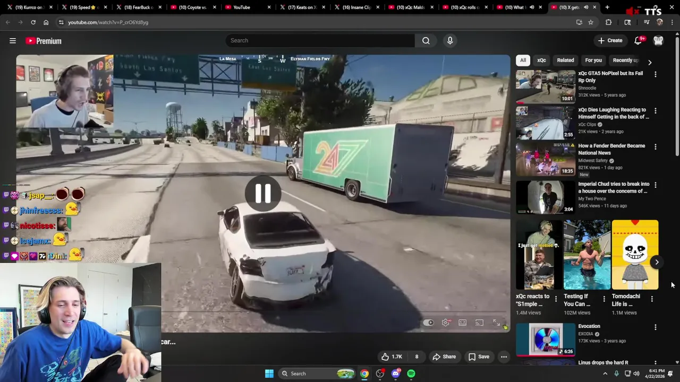The height and width of the screenshot is (382, 680).
Task: Open Spotify from the taskbar
Action: pyautogui.click(x=411, y=374)
